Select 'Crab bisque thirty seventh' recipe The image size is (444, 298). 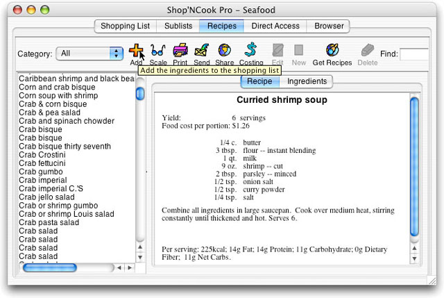coord(65,147)
